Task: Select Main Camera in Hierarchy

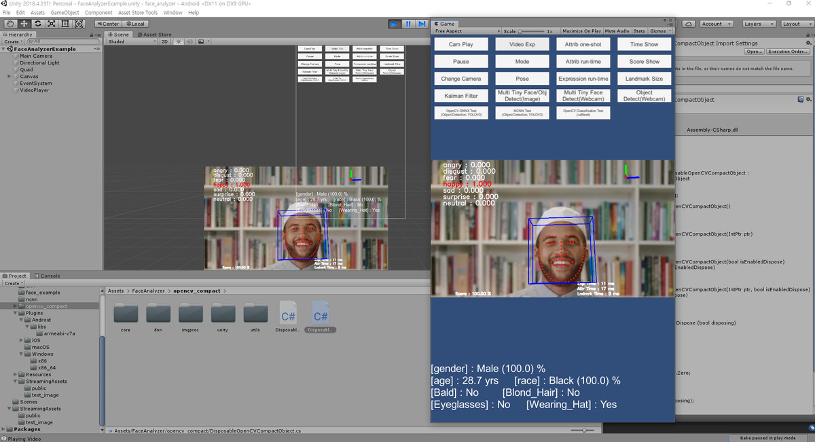Action: tap(36, 56)
